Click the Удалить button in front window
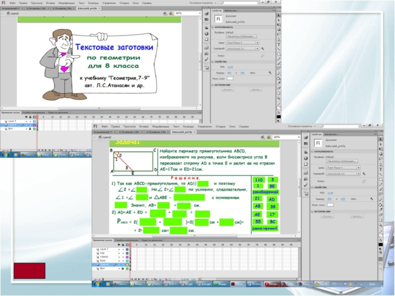Viewport: 395px width, 296px height. pos(357,216)
